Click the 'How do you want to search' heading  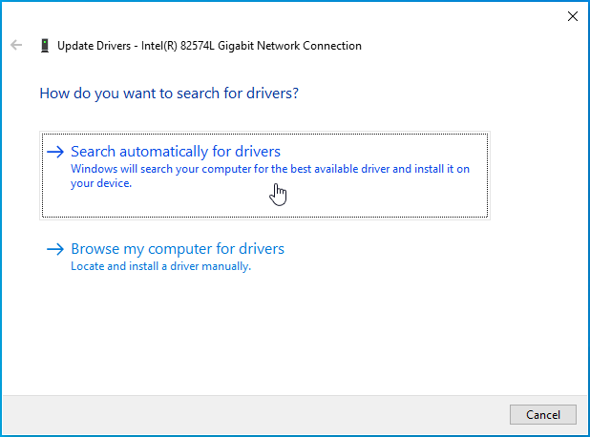click(x=169, y=94)
